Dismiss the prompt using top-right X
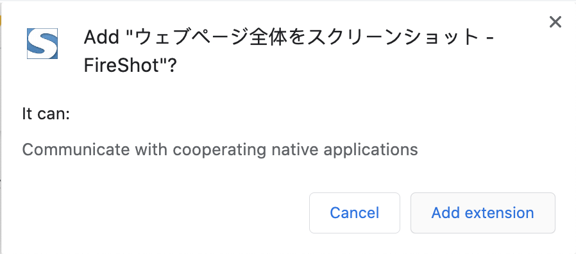 555,22
